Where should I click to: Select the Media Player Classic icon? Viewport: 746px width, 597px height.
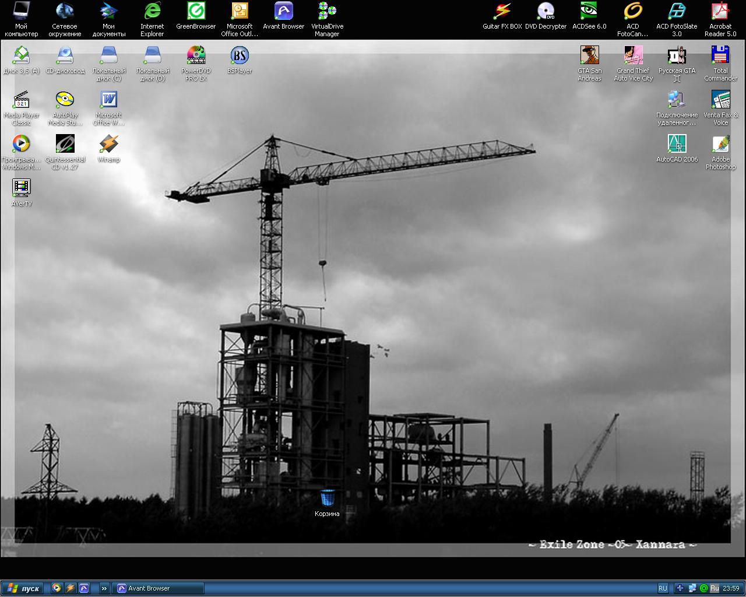tap(22, 100)
